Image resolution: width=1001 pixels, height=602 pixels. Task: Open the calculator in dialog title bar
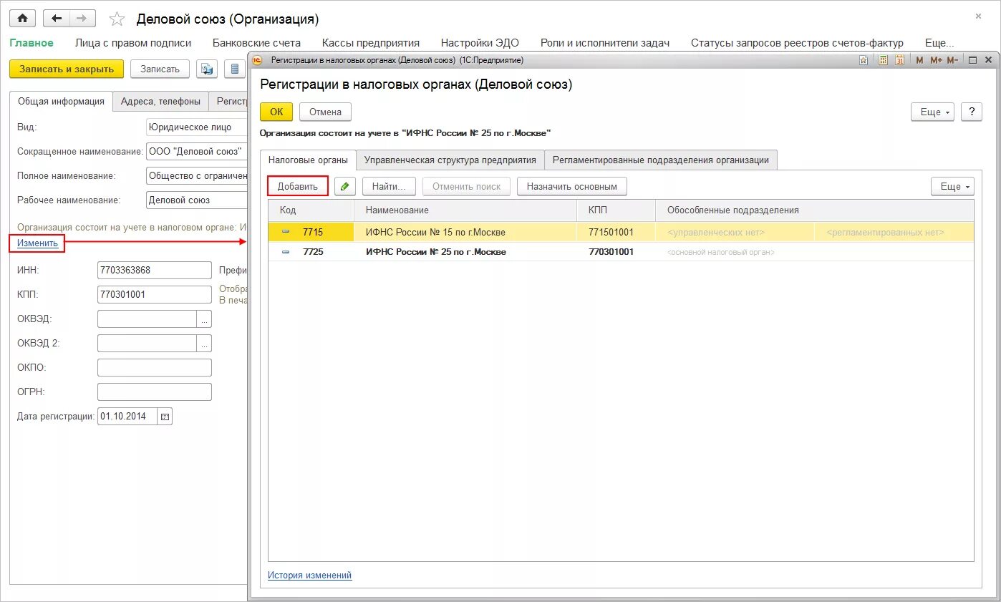[x=883, y=60]
